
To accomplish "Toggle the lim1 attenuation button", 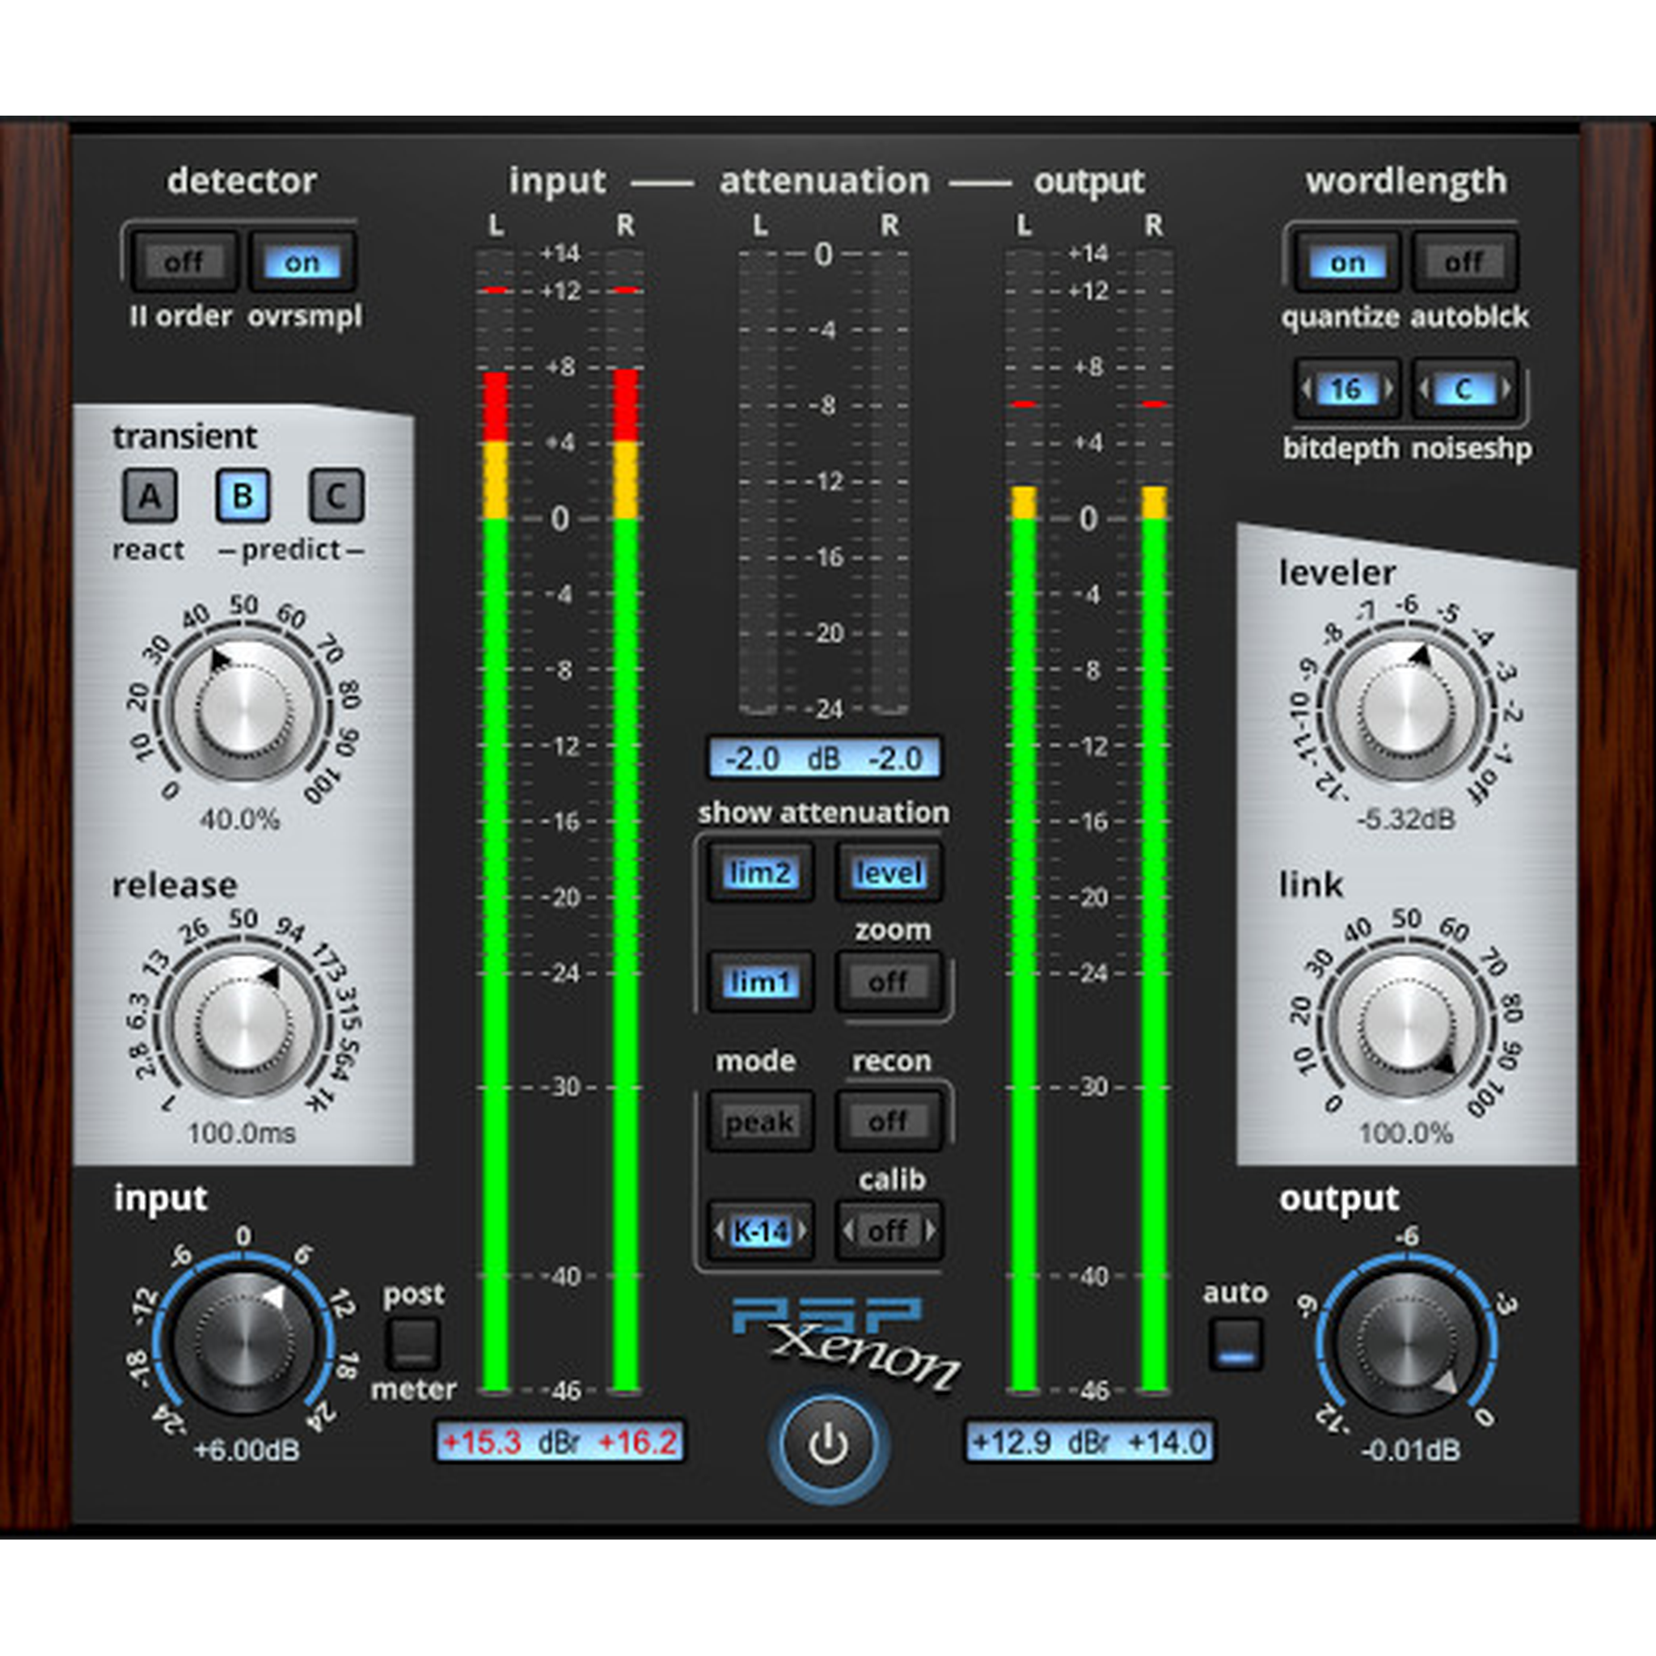I will point(759,982).
